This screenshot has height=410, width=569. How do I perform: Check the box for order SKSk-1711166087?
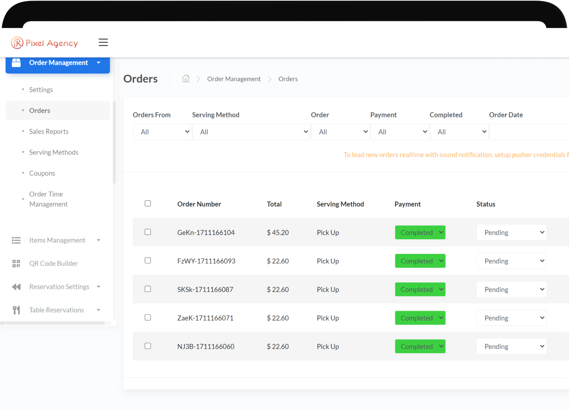148,289
